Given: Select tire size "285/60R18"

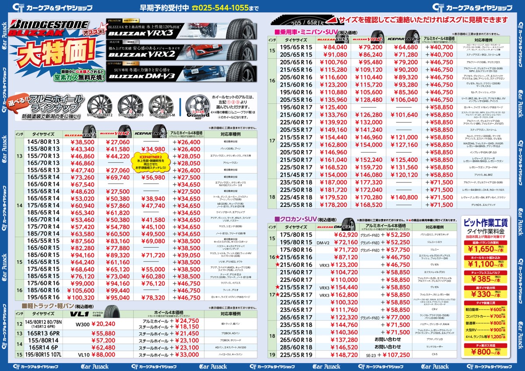Looking at the screenshot, I should tap(296, 347).
